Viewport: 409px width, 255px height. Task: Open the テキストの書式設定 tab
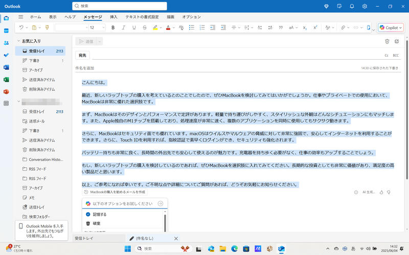tap(142, 17)
